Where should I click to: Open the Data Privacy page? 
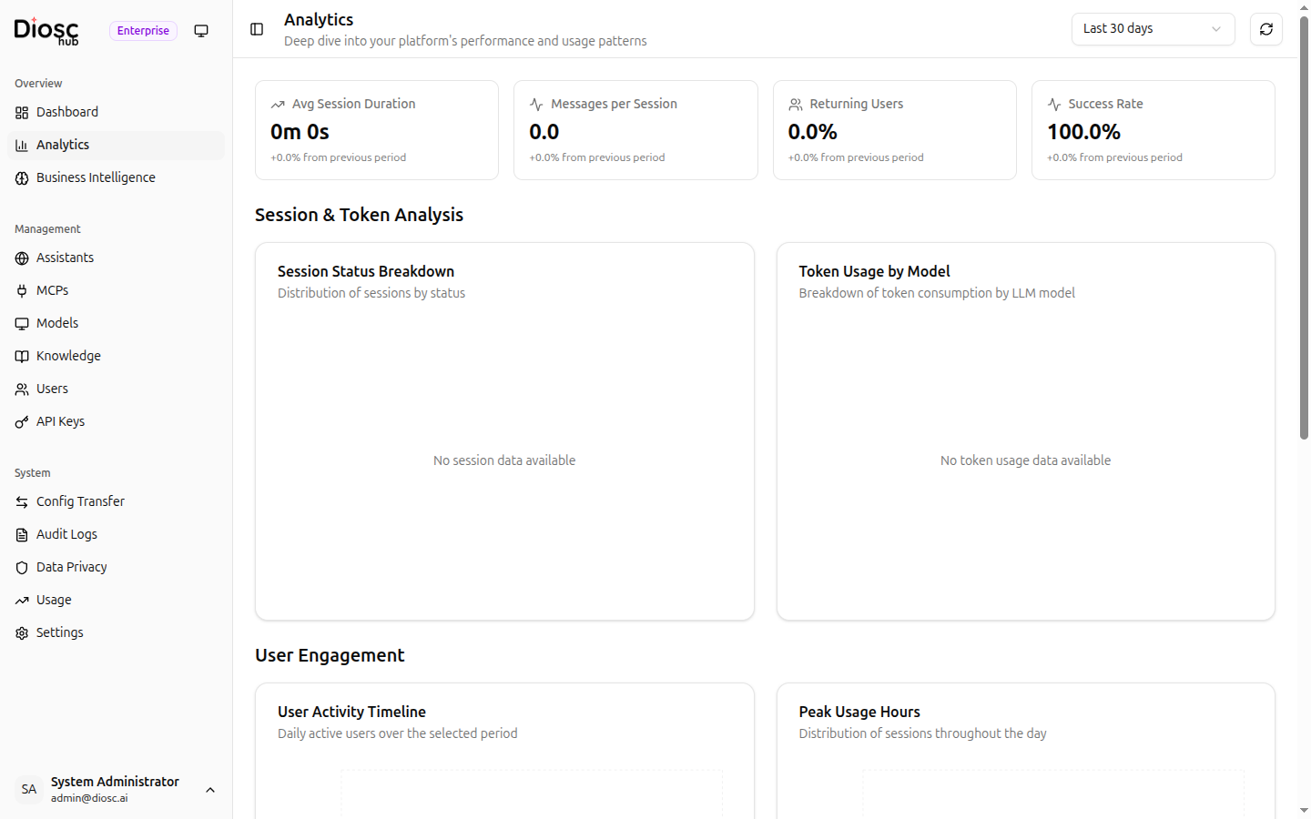point(116,568)
